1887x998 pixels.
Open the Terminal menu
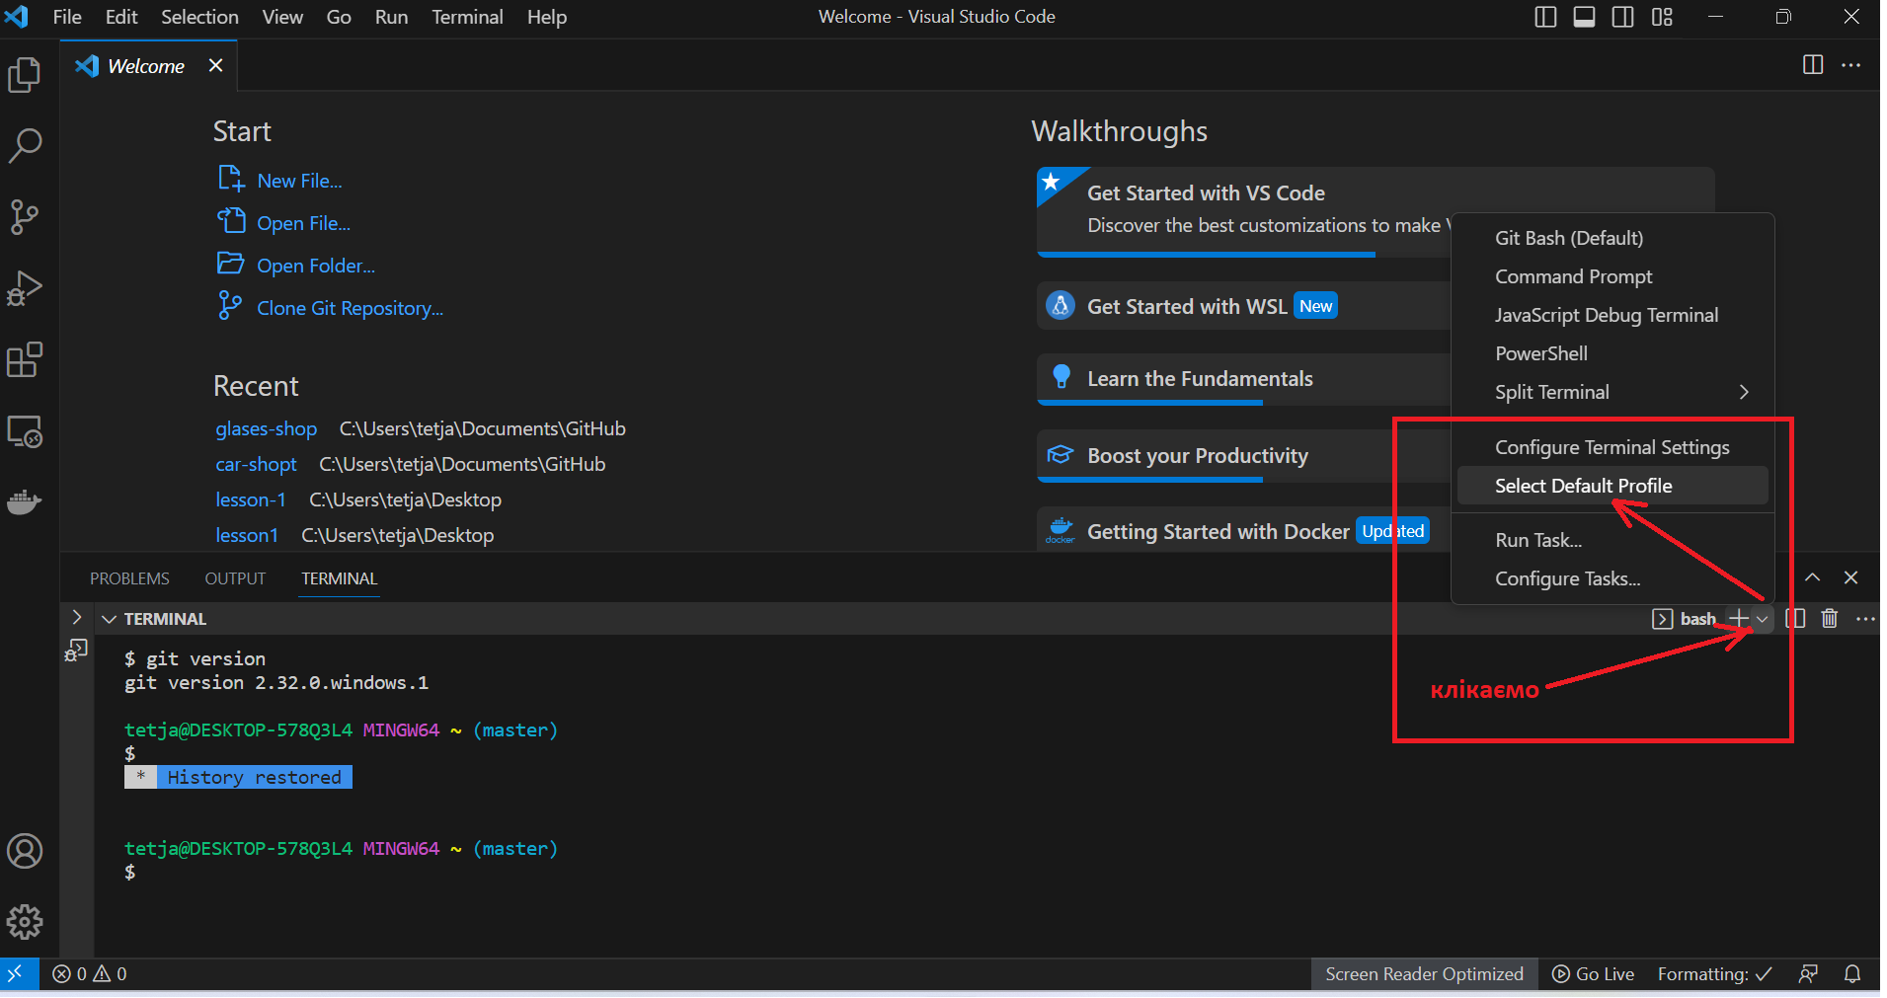pos(467,17)
